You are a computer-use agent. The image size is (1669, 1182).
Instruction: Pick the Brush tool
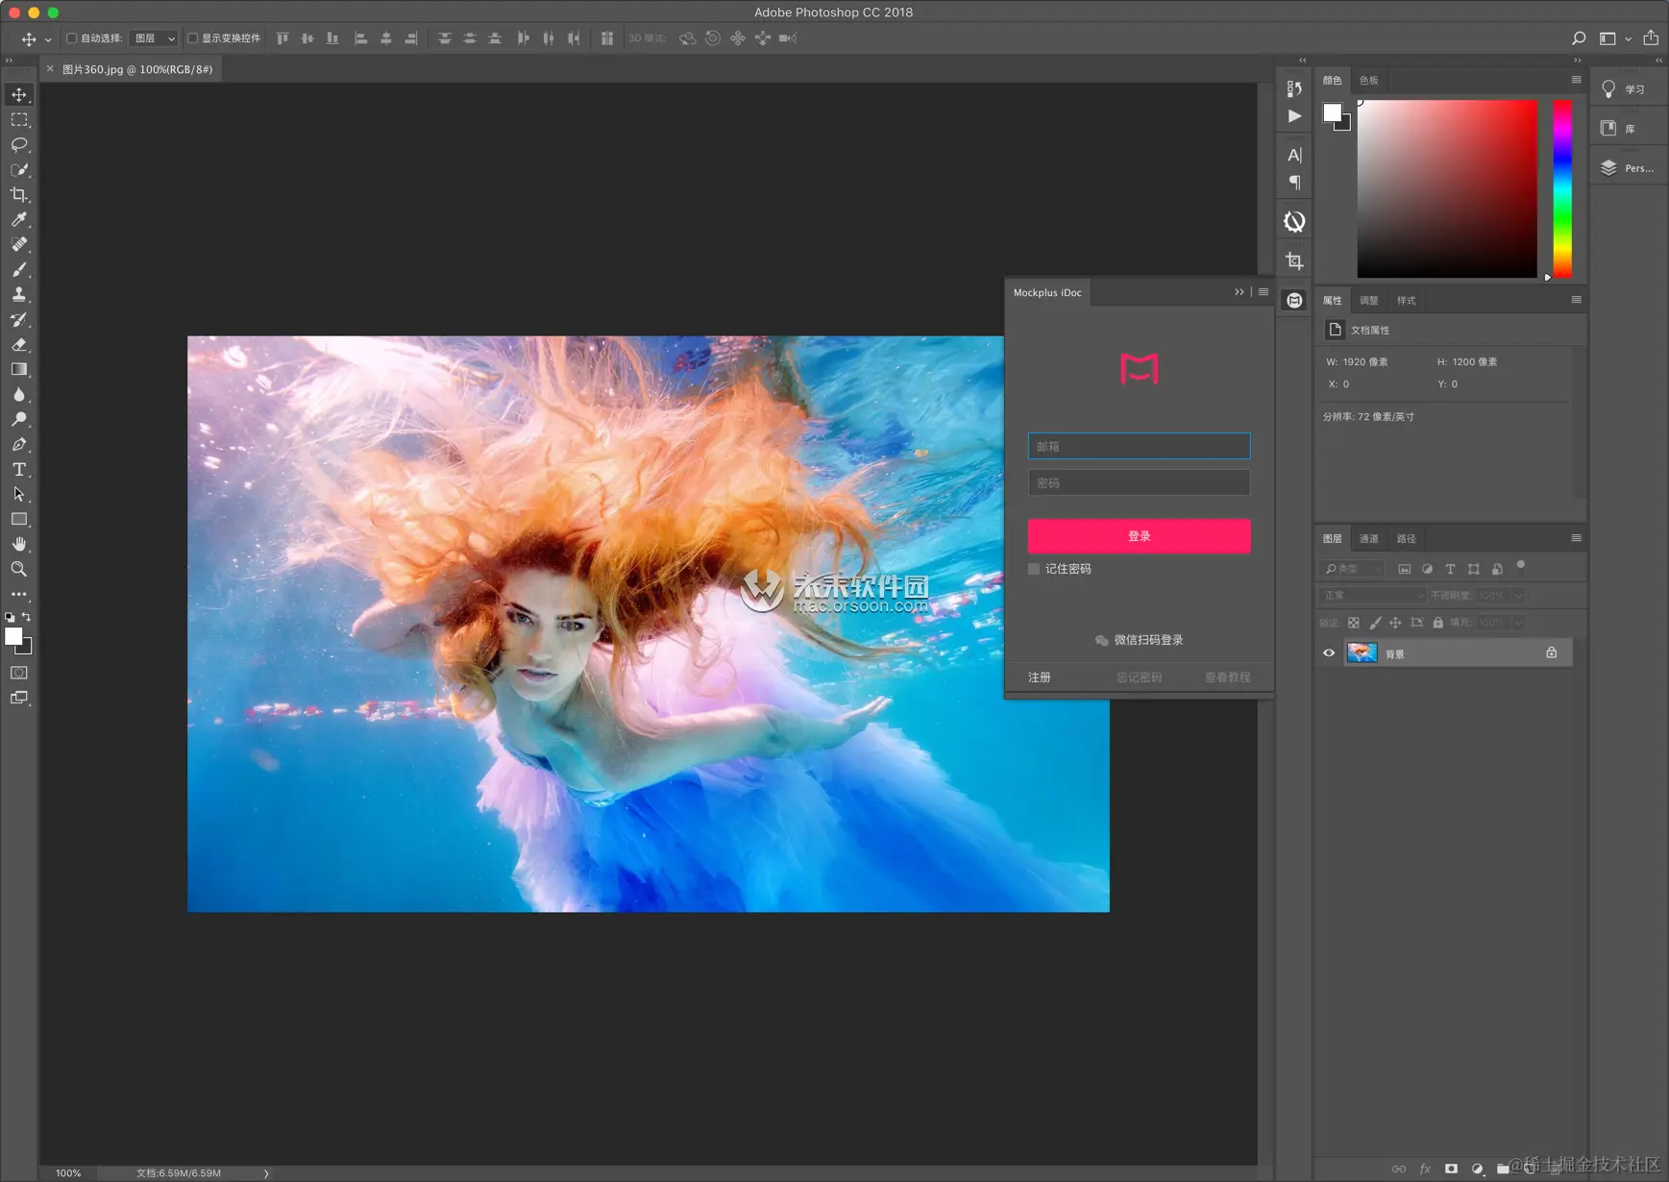click(x=19, y=269)
